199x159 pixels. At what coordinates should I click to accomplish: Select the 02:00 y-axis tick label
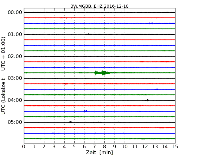15,56
